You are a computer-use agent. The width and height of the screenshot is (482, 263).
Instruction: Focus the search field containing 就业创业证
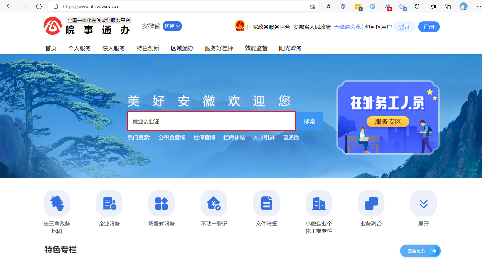(x=211, y=121)
